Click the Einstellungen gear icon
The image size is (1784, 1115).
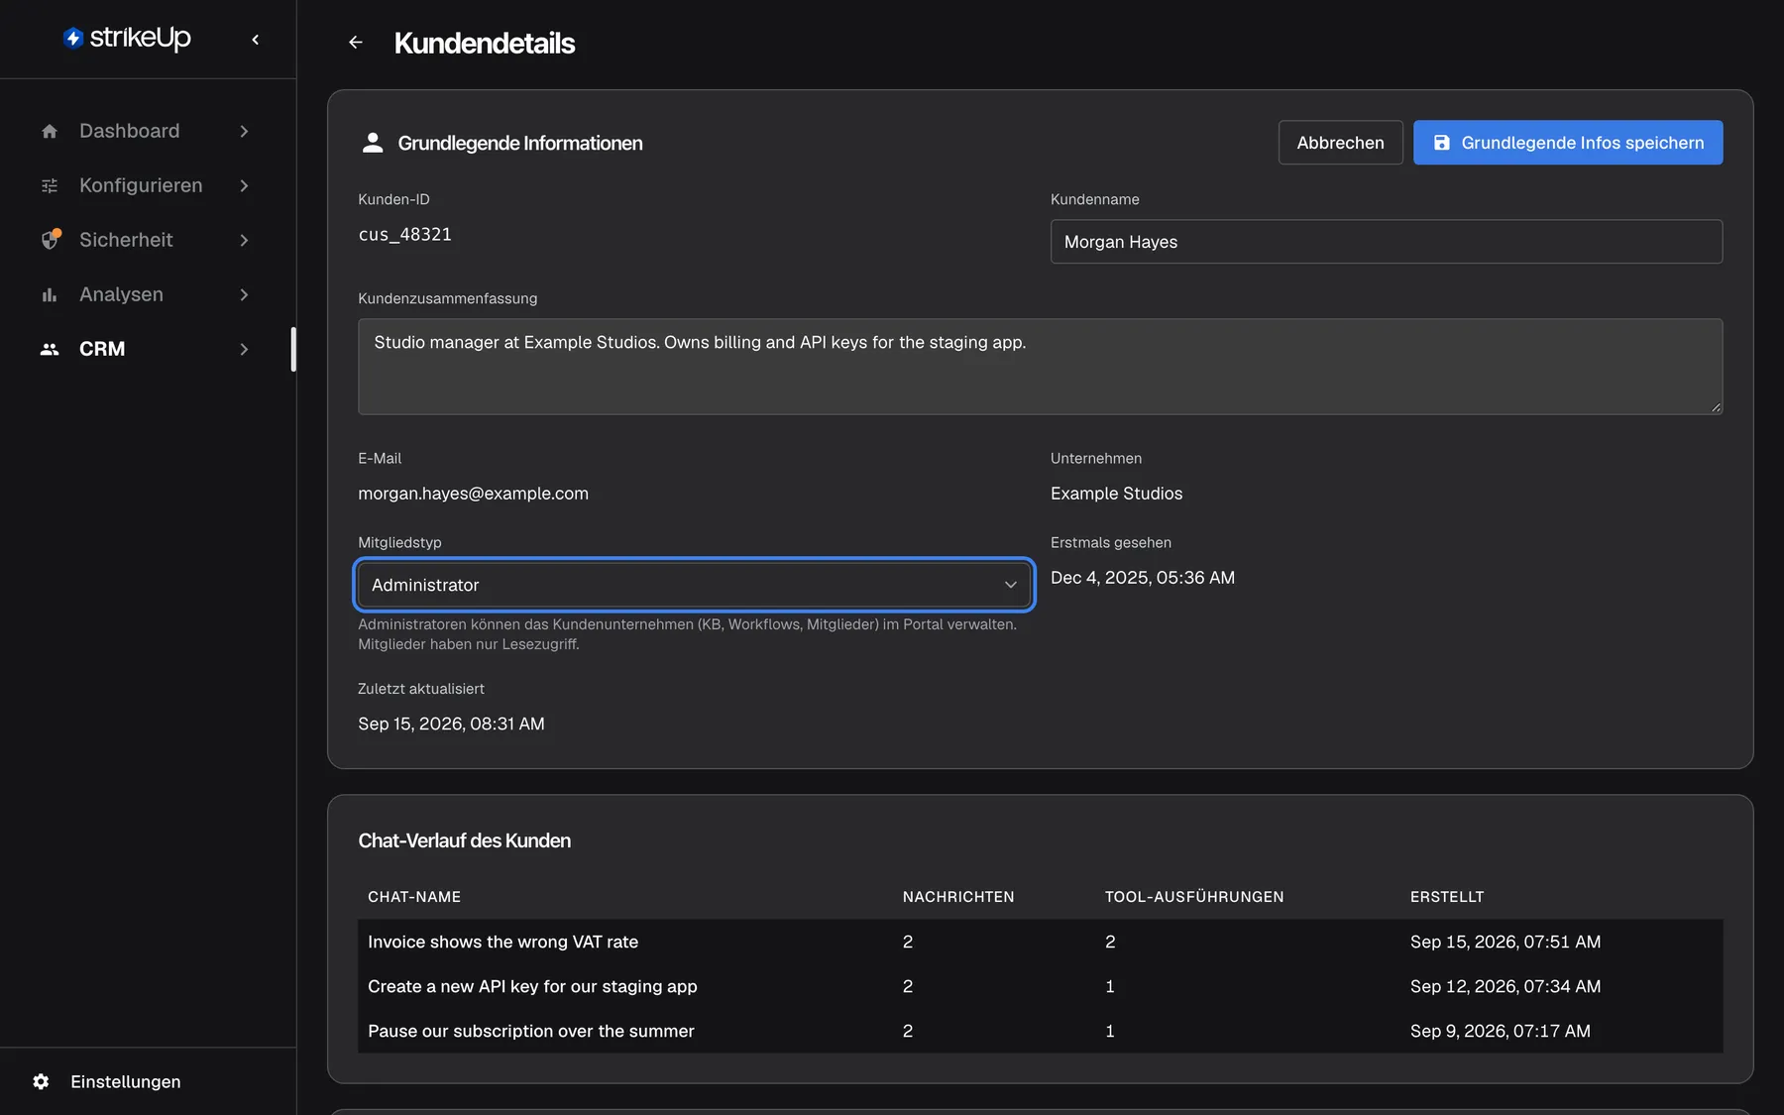coord(41,1081)
